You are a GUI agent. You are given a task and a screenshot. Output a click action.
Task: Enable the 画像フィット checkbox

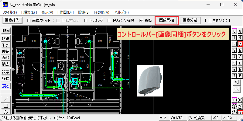click(x=29, y=21)
